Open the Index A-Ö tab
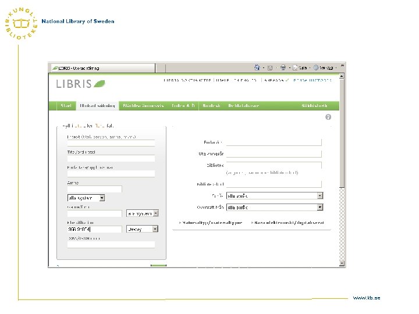This screenshot has height=314, width=419. coord(183,106)
